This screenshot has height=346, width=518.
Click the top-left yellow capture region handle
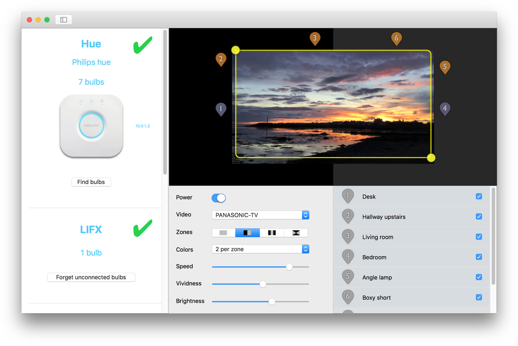tap(235, 50)
